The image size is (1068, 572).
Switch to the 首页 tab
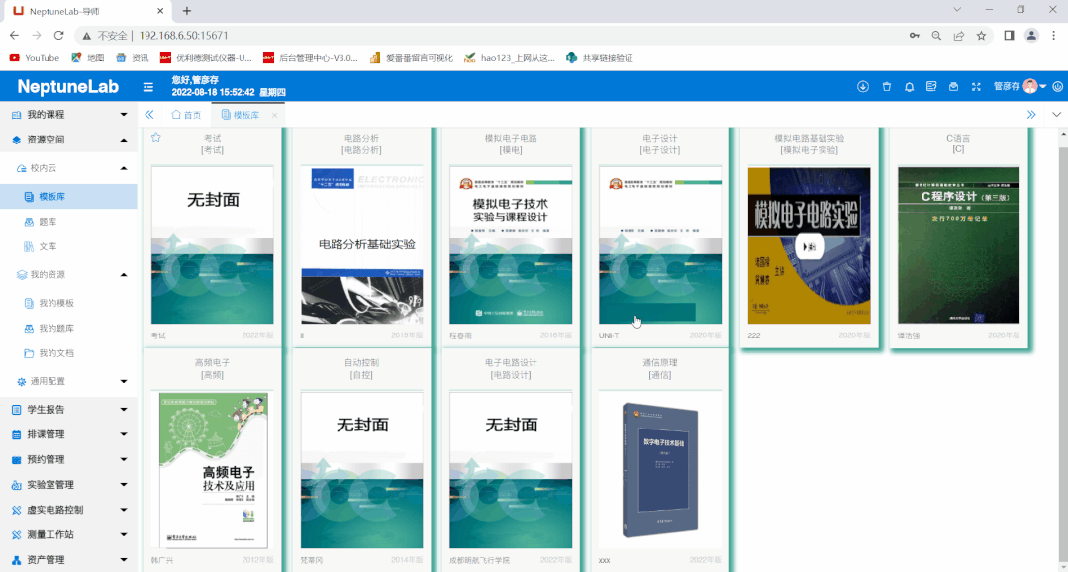click(186, 115)
